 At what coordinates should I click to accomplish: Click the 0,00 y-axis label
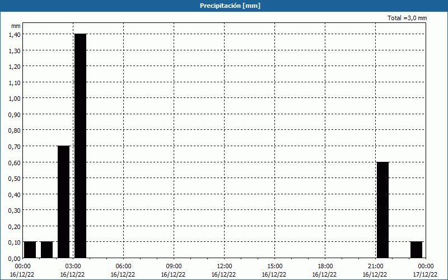pos(15,259)
